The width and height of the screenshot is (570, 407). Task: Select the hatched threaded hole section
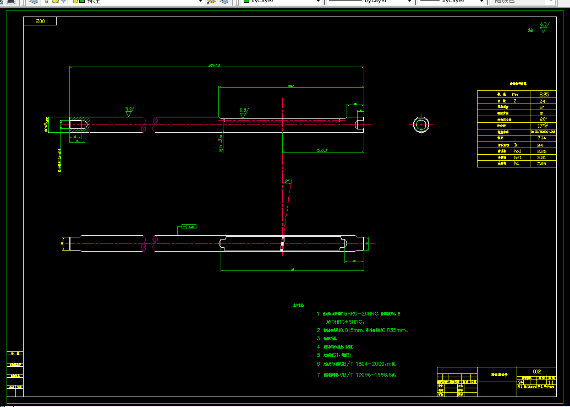pos(79,125)
